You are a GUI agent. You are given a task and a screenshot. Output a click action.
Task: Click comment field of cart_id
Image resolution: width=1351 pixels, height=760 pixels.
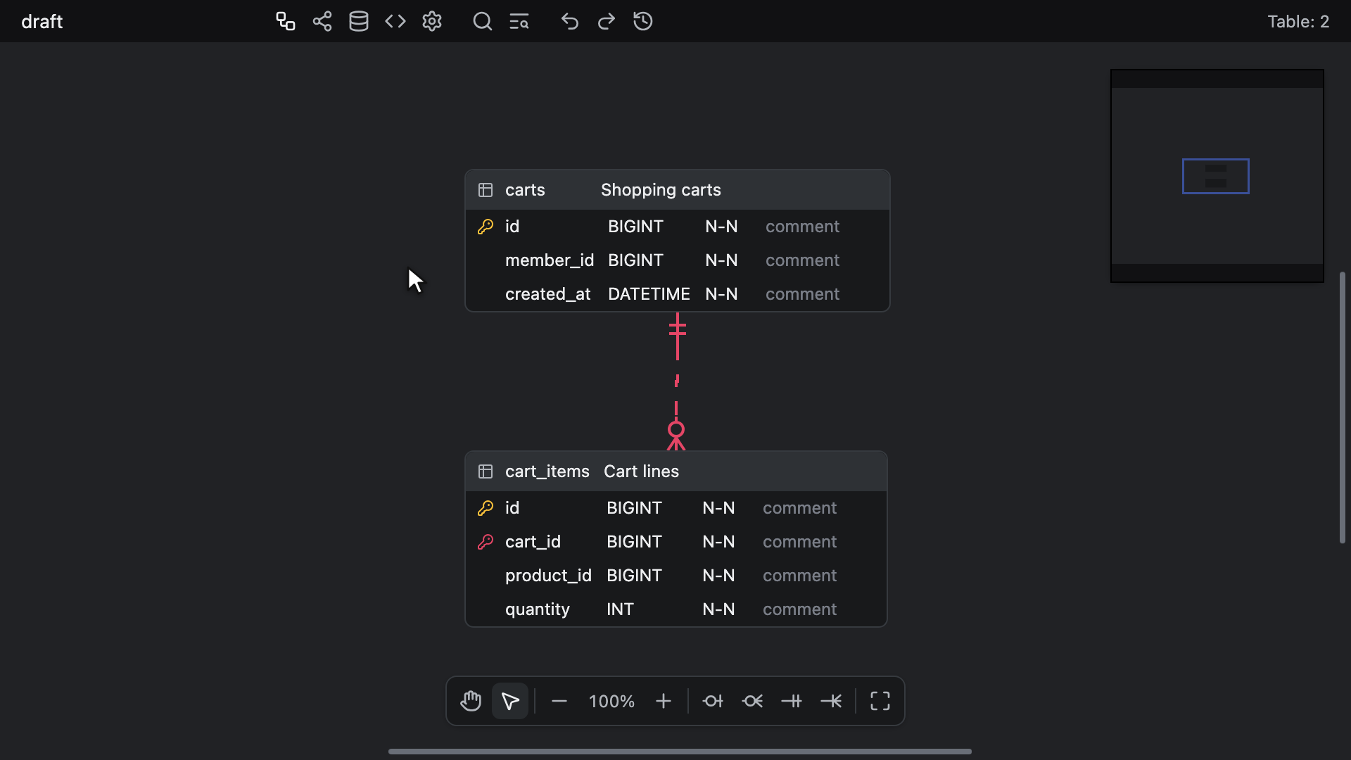(799, 542)
